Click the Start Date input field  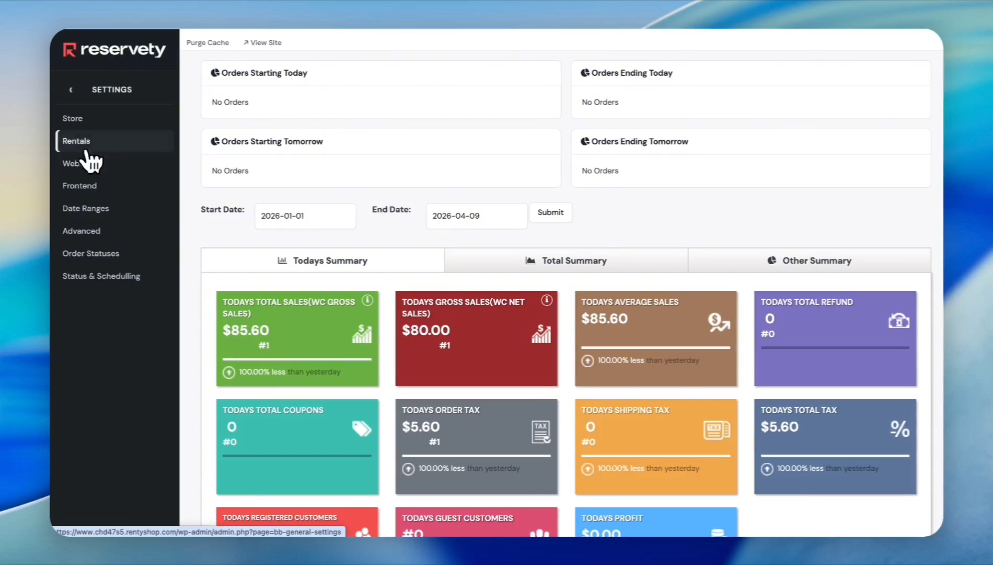click(x=305, y=216)
